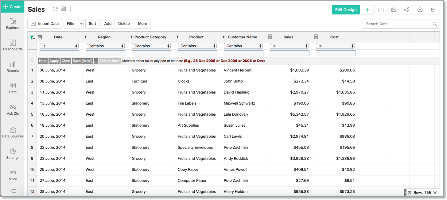Screen dimensions: 447x200
Task: Close the filter bar using the X
Action: coord(32,61)
